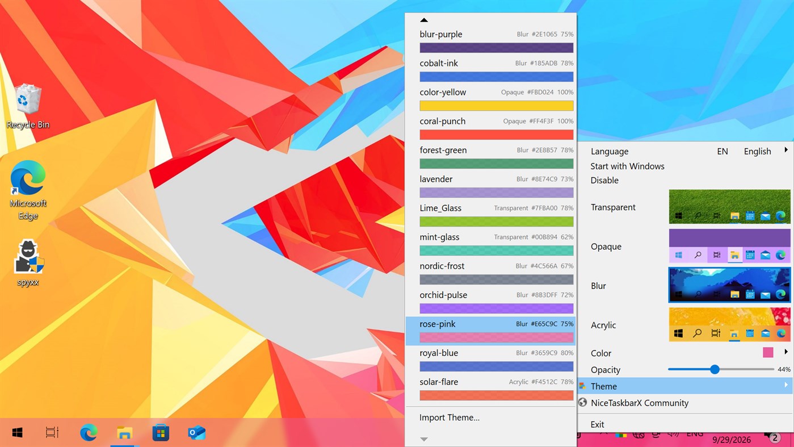
Task: Select the spyxx desktop icon
Action: click(x=28, y=263)
